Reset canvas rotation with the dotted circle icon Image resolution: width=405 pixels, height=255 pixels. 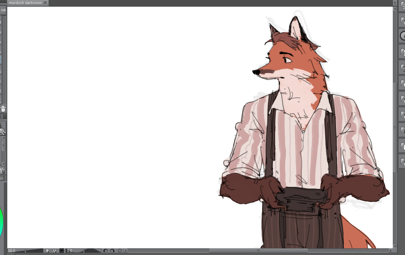120,251
